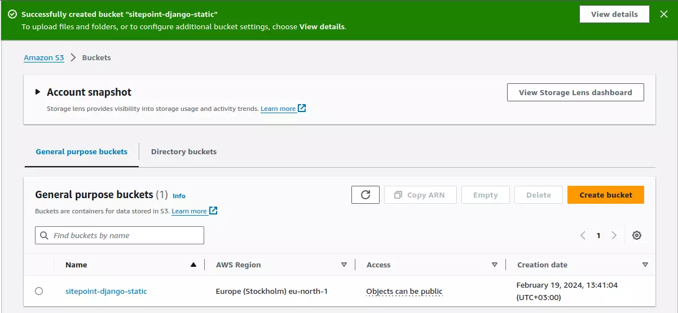Open the sitepoint-django-static bucket link
This screenshot has height=313, width=678.
pos(106,291)
